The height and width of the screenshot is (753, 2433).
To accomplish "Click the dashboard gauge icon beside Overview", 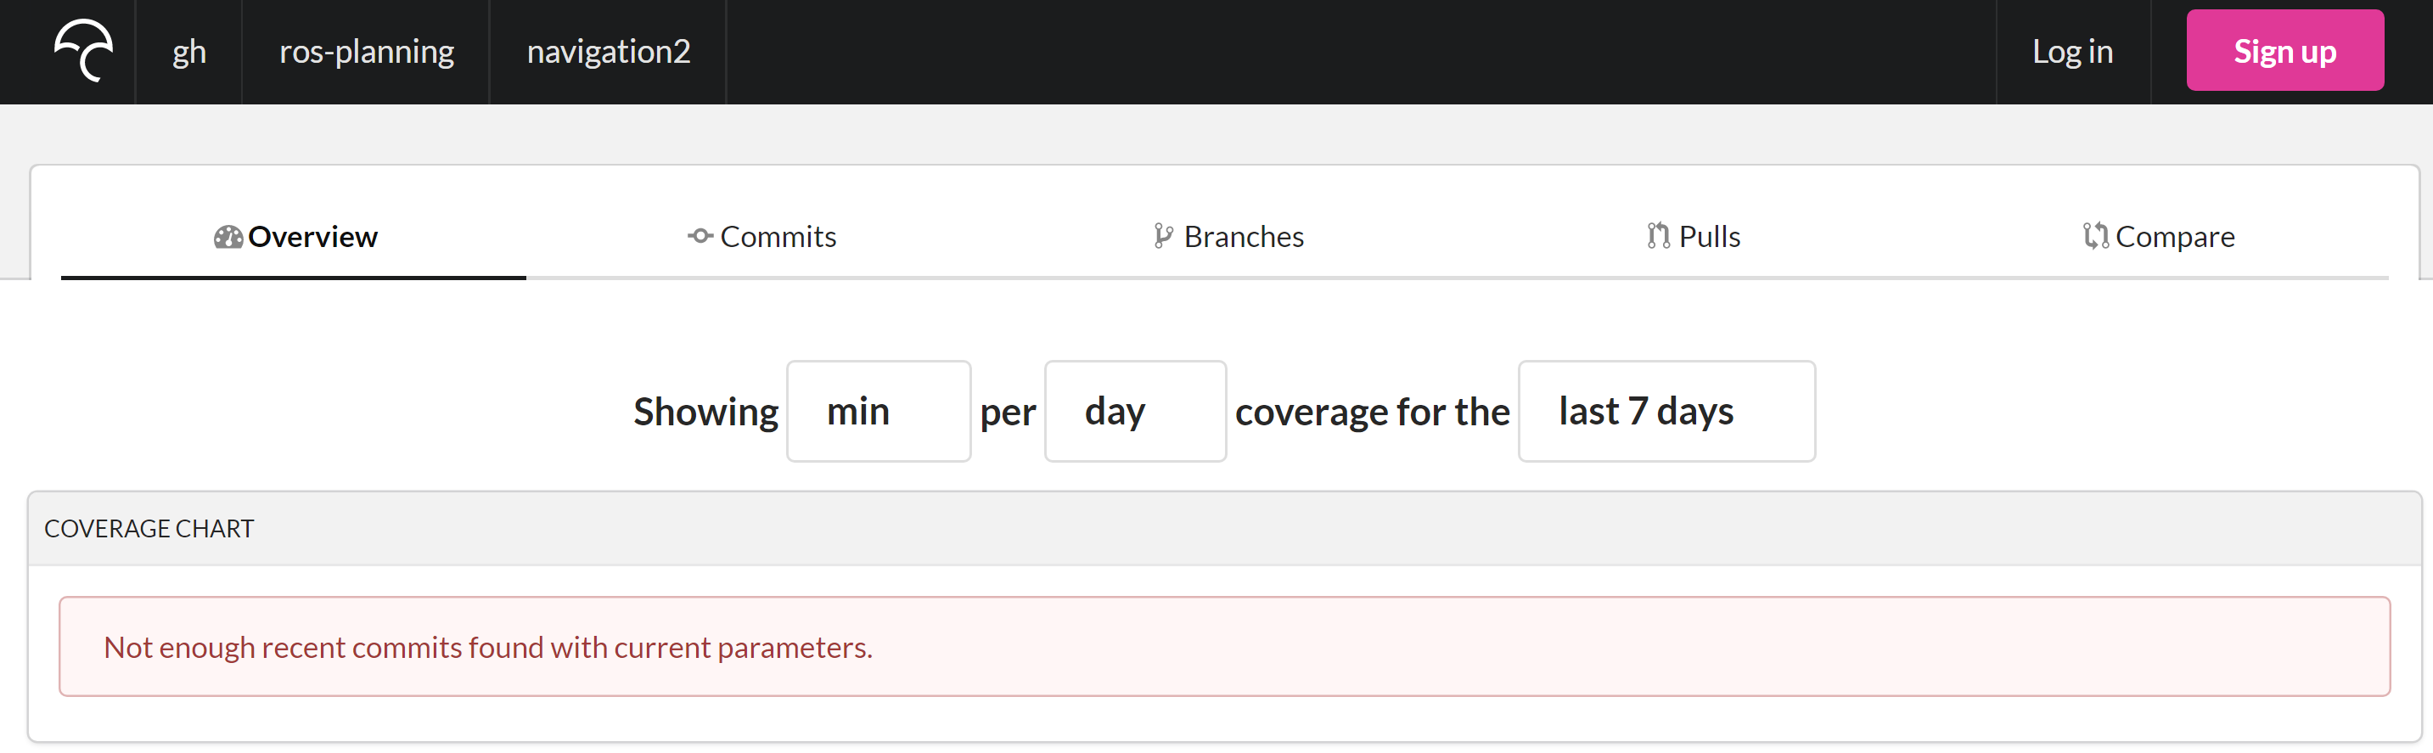I will click(228, 237).
